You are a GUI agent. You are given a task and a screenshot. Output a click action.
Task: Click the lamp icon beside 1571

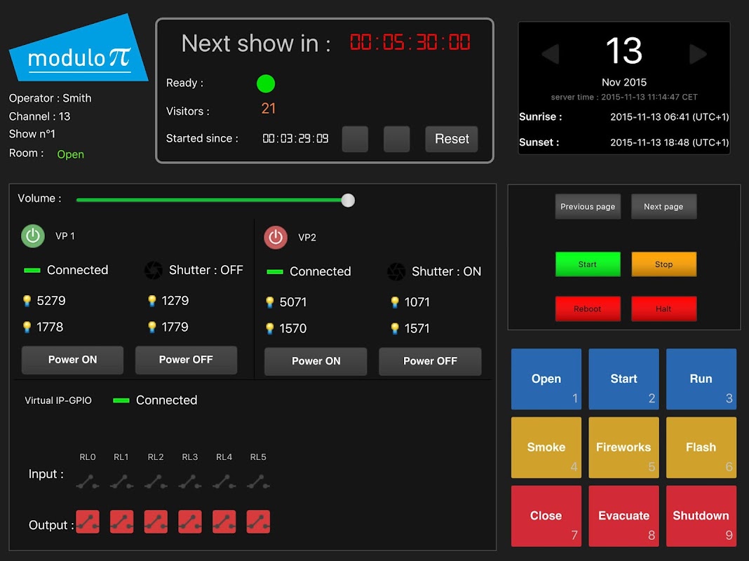pos(395,328)
